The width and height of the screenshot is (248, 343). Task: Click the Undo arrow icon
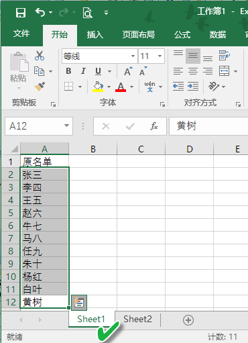[x=40, y=12]
